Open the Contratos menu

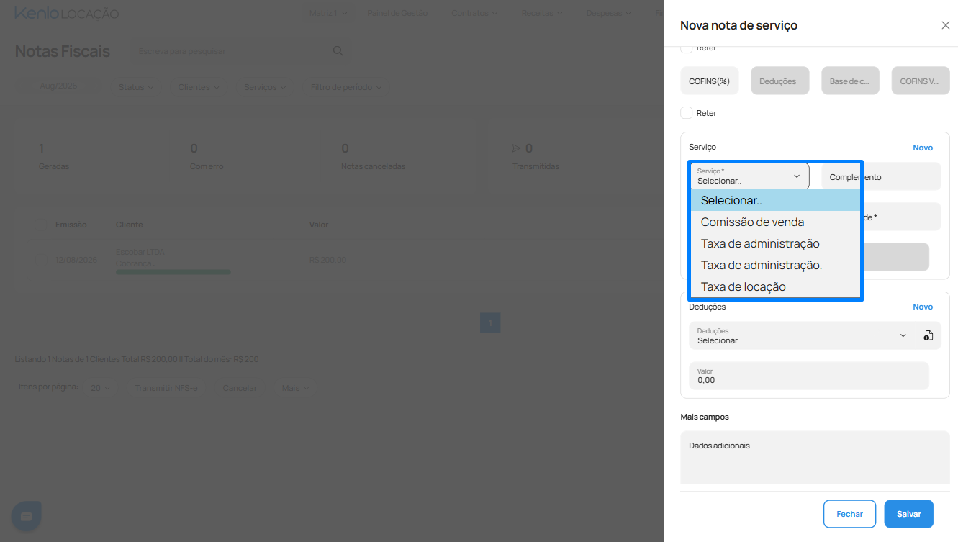(x=474, y=13)
